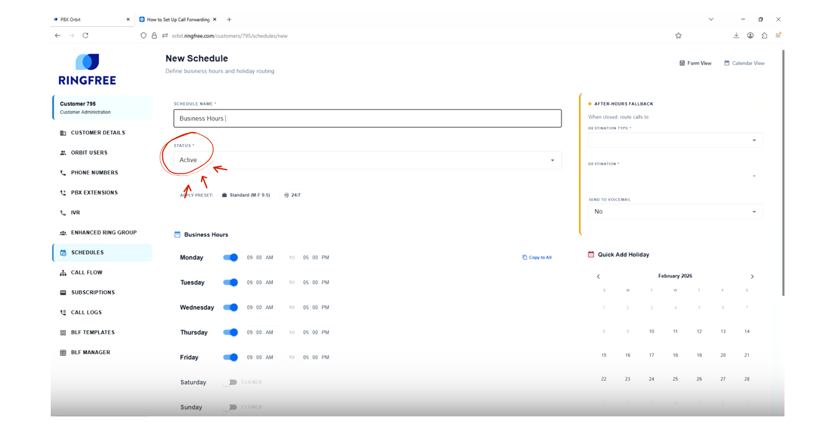Switch to Calendar View
This screenshot has height=429, width=835.
744,63
